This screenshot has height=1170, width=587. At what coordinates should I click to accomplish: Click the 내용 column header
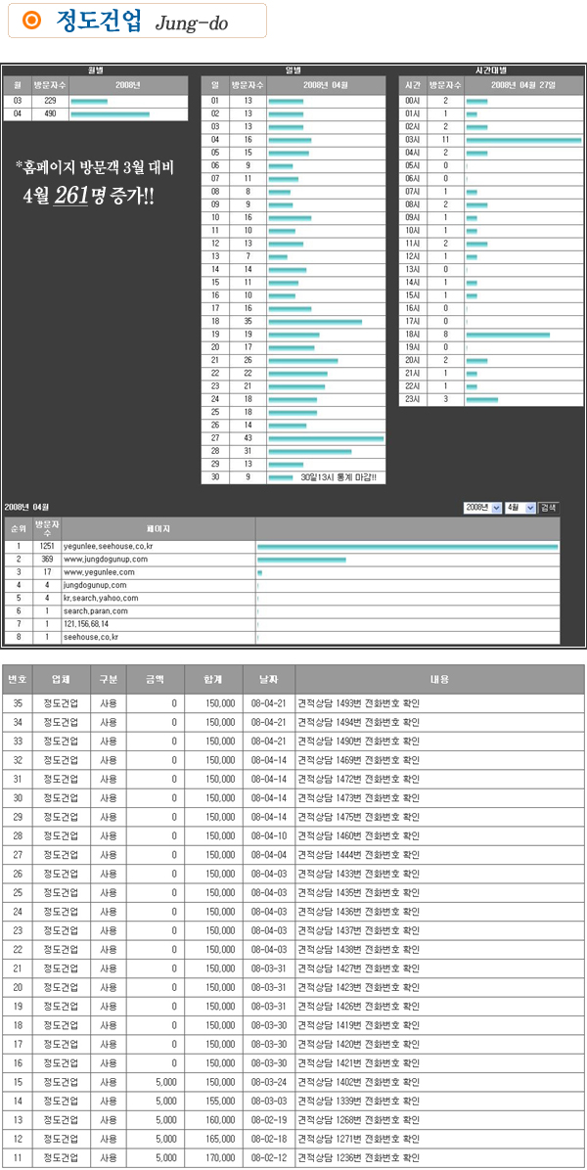439,678
